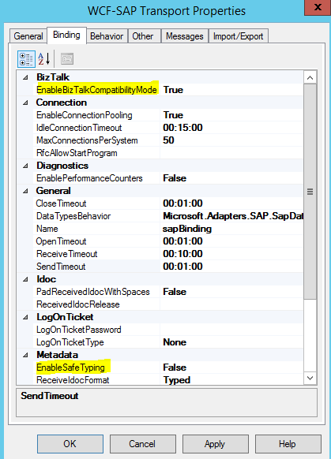The height and width of the screenshot is (459, 331).
Task: Switch to Categorized view in property grid
Action: (26, 59)
